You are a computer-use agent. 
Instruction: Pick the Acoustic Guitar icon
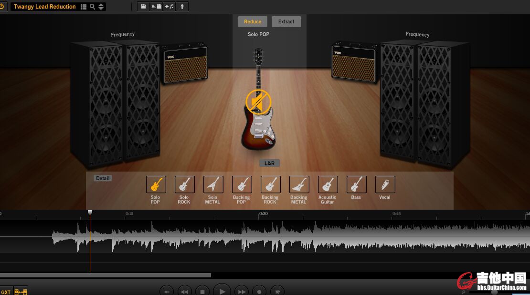coord(328,184)
